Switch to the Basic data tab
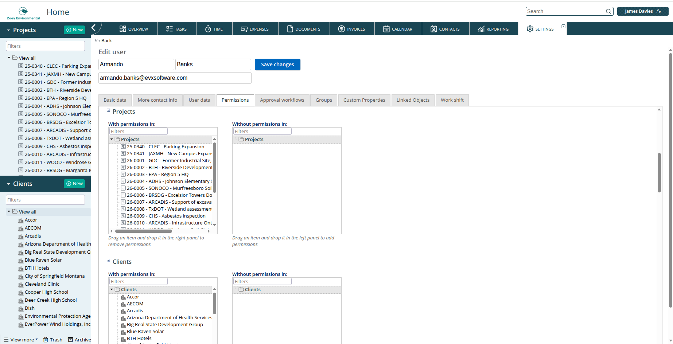Image resolution: width=673 pixels, height=344 pixels. [x=115, y=100]
